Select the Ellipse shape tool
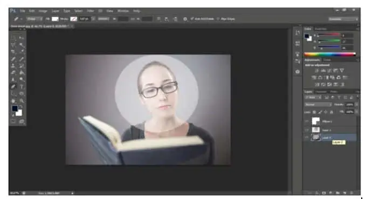This screenshot has height=199, width=365. pos(22,93)
